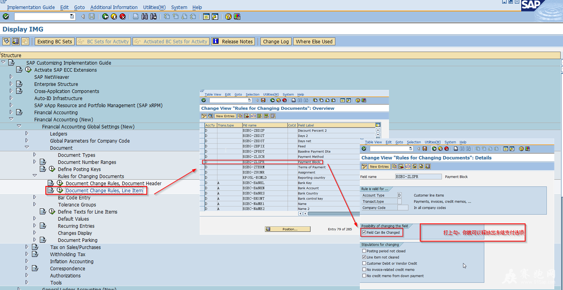Open main window Utilities(M) menu
563x290 pixels.
(154, 7)
